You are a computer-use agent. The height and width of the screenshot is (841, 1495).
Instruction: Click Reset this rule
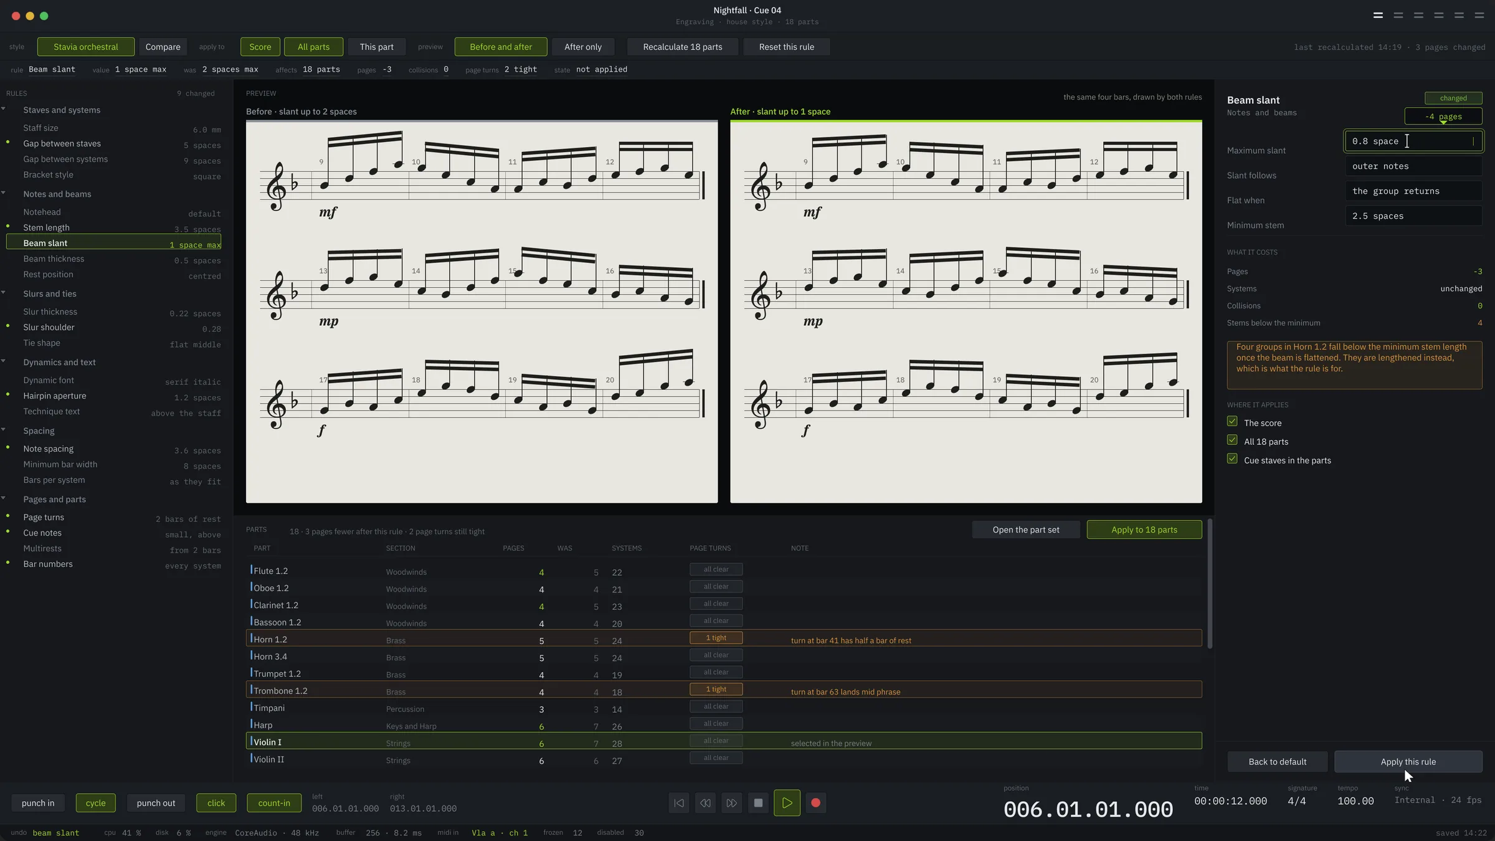(x=786, y=47)
